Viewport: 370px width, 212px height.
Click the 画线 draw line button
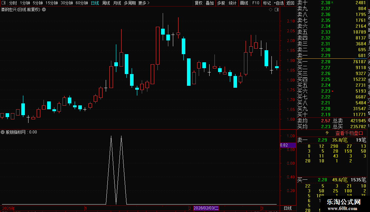(244, 3)
